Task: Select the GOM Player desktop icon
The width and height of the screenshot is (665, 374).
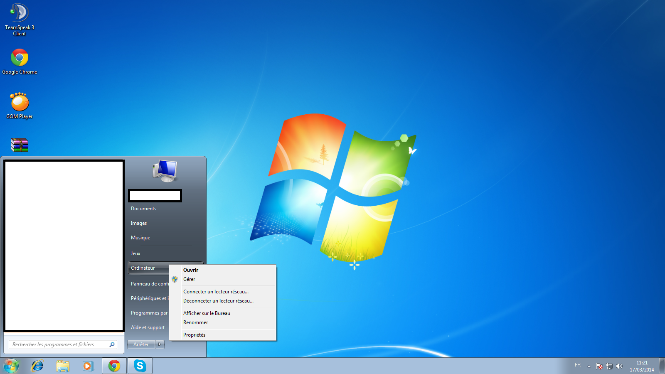Action: pyautogui.click(x=20, y=106)
